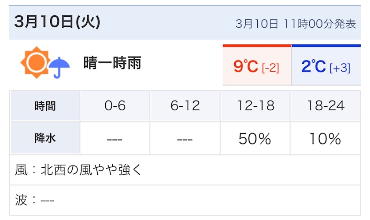
Task: Click the 晴一時雨 forecast text
Action: coord(112,64)
